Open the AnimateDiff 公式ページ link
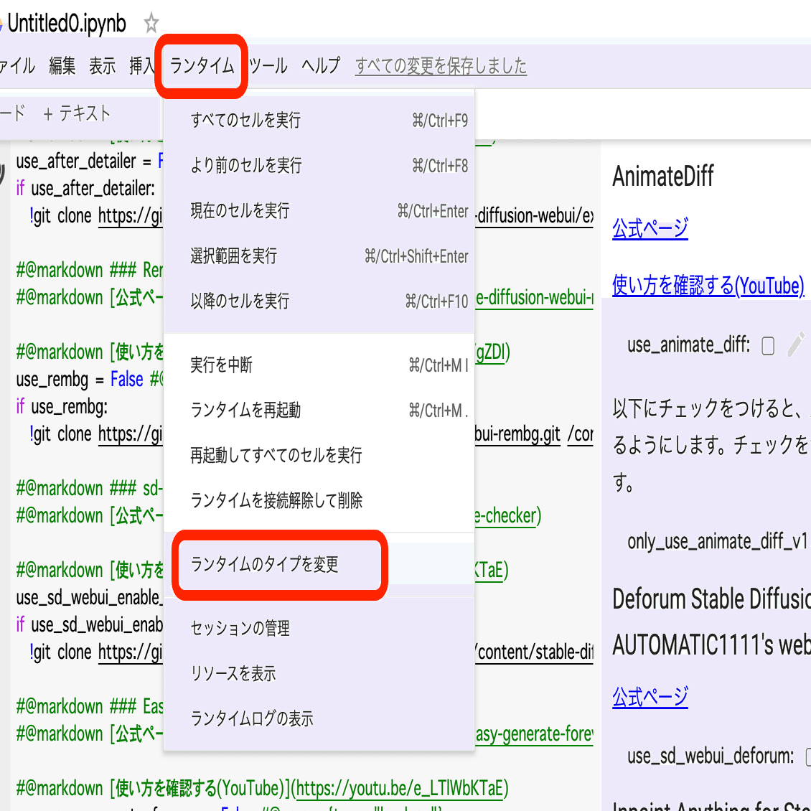 pyautogui.click(x=650, y=229)
